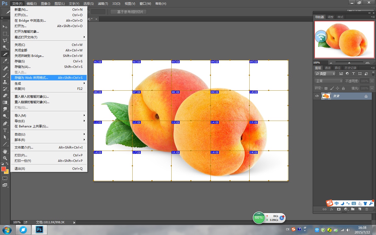Toggle the layer filter switch on or off
This screenshot has width=376, height=235.
[x=373, y=74]
